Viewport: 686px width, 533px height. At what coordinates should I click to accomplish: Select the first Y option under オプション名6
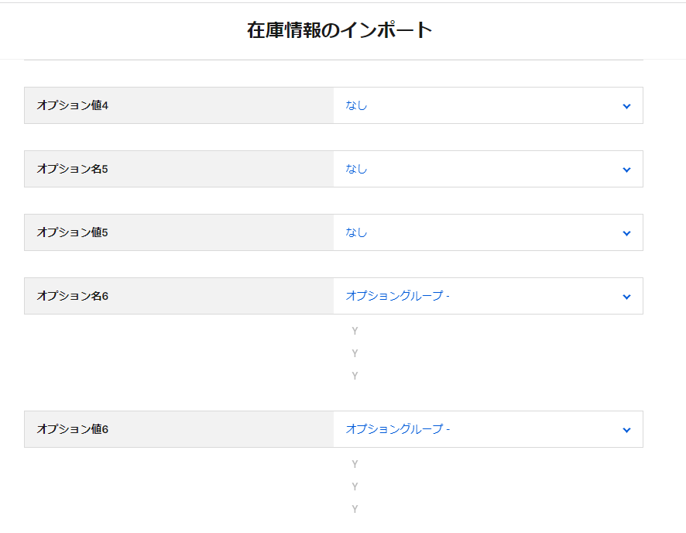[x=355, y=330]
